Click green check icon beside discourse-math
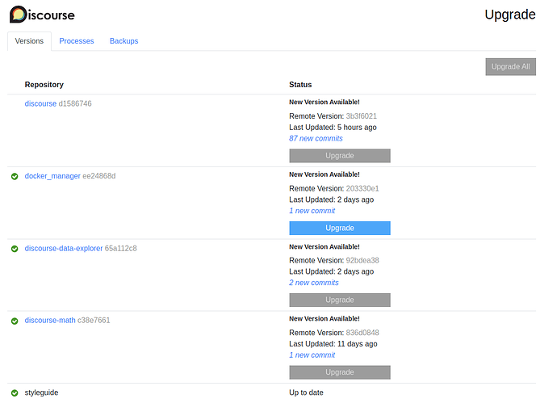 pyautogui.click(x=15, y=321)
